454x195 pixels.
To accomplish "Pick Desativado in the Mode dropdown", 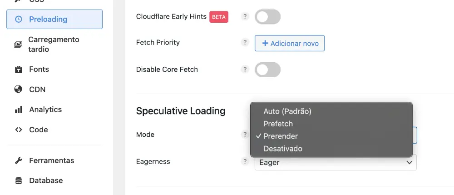I will (282, 149).
